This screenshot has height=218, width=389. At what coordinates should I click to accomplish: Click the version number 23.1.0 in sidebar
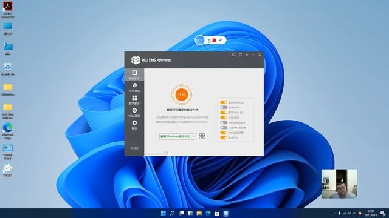(x=134, y=148)
